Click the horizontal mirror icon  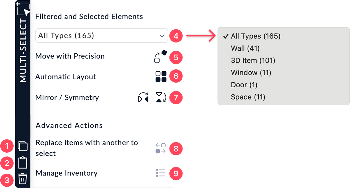coord(143,98)
